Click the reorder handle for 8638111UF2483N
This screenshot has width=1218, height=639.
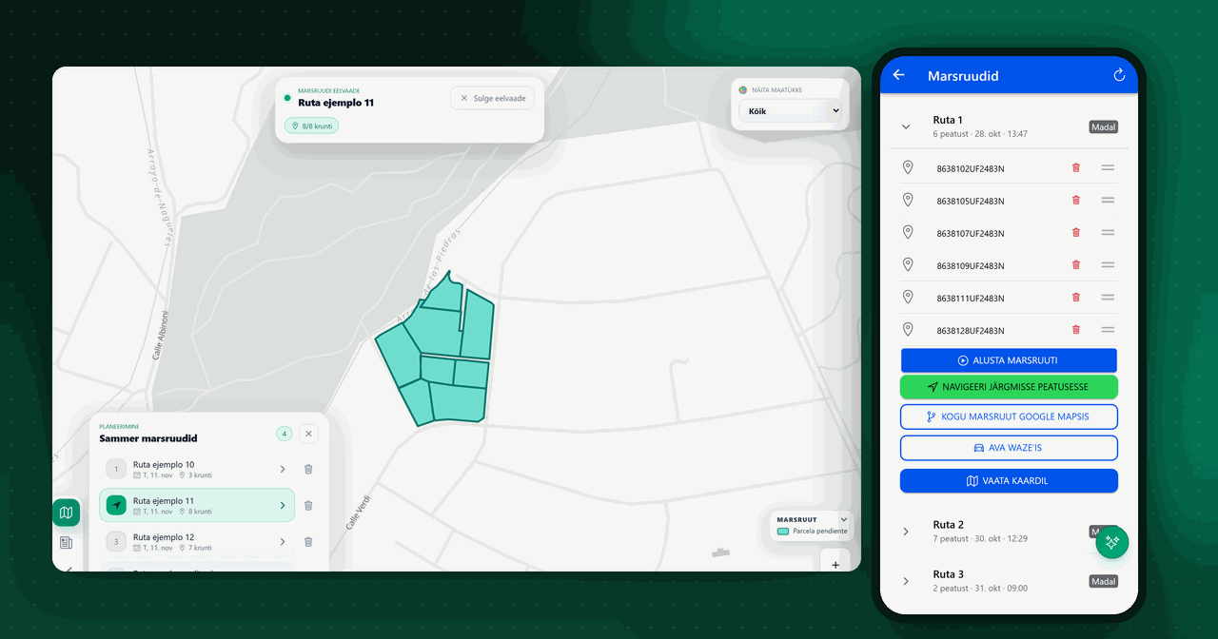pos(1108,297)
